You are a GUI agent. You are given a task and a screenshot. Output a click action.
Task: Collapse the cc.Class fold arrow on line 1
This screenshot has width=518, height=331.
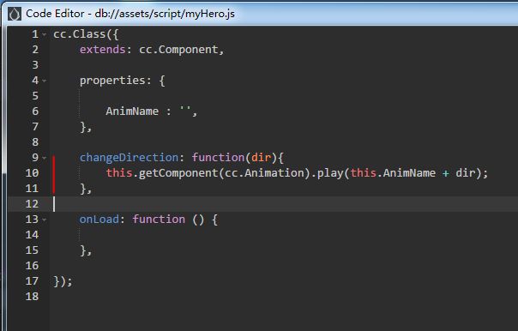point(45,34)
